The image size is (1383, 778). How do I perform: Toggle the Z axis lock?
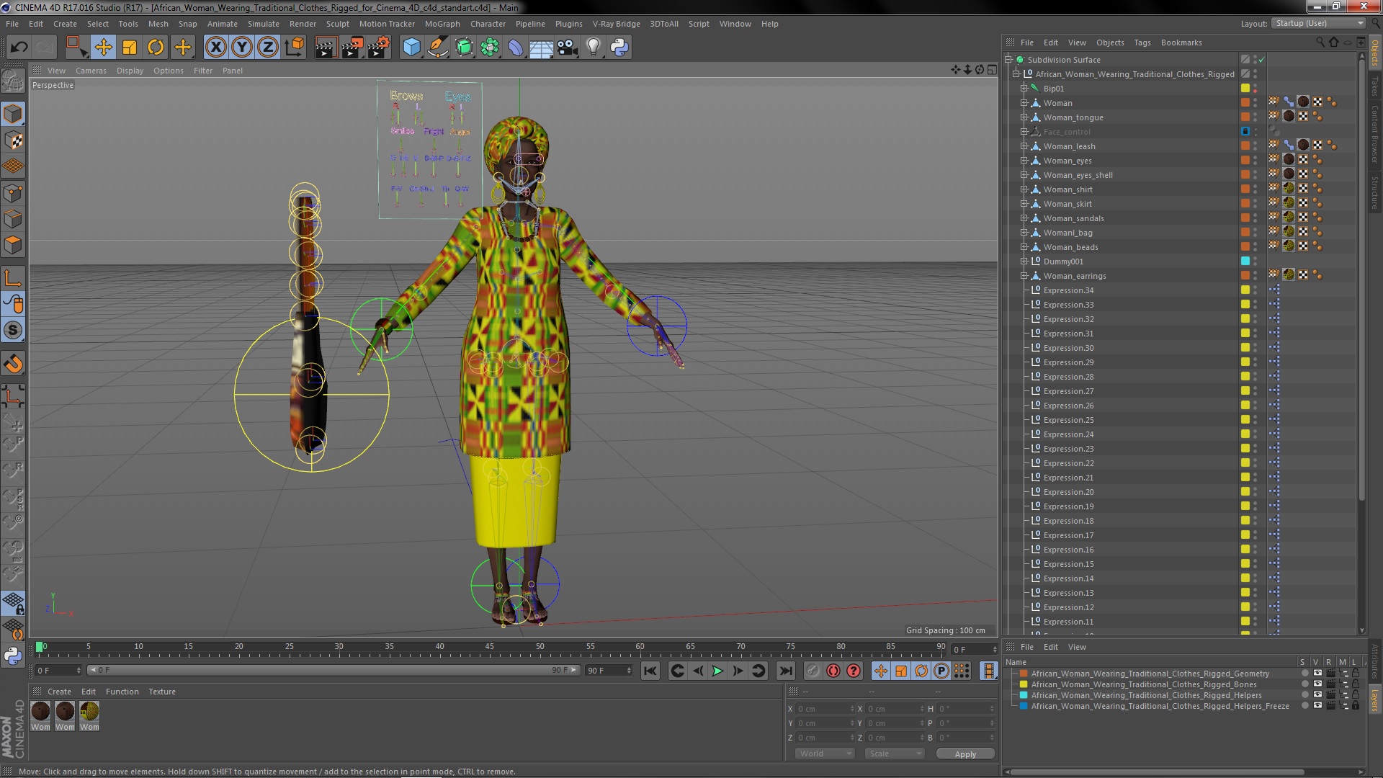268,48
